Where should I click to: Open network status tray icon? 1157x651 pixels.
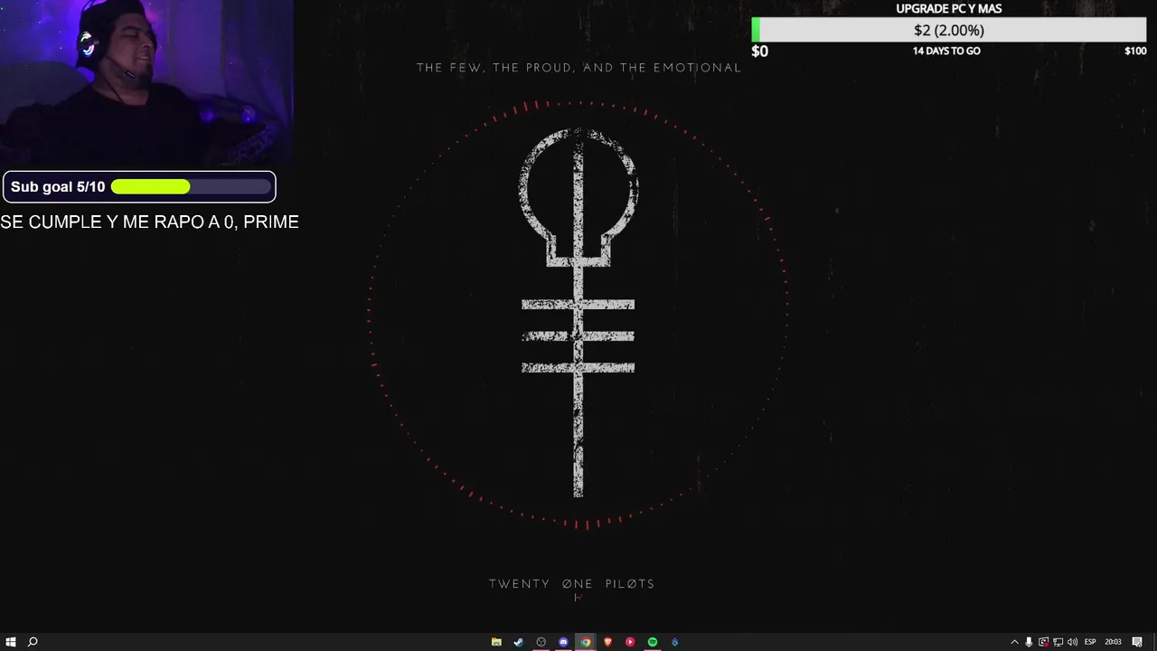(1058, 642)
